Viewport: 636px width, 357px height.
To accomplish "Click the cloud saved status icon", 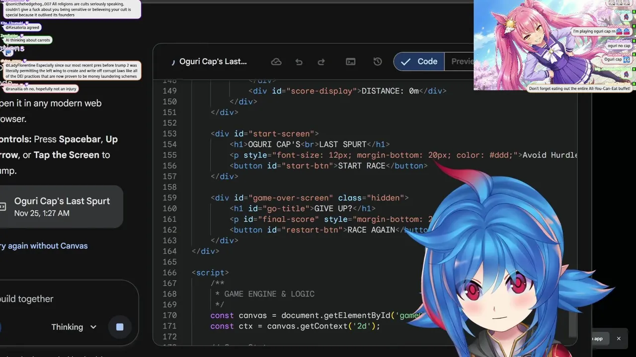I will [276, 61].
